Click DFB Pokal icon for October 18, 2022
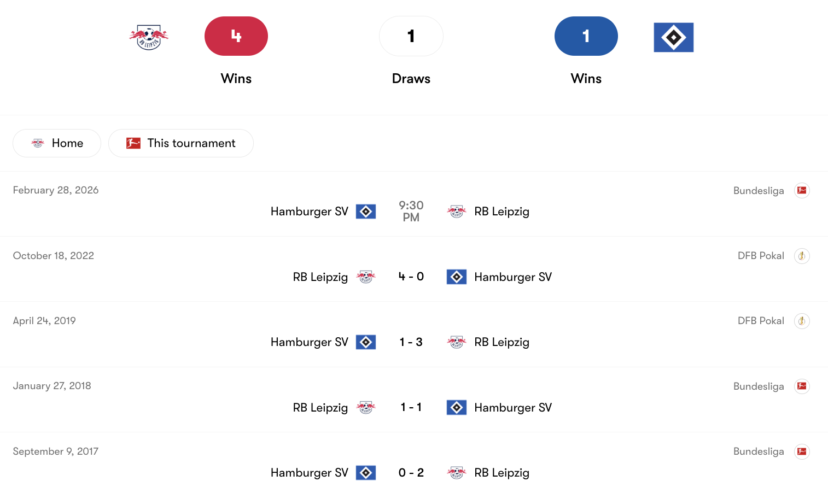The image size is (828, 493). (802, 256)
